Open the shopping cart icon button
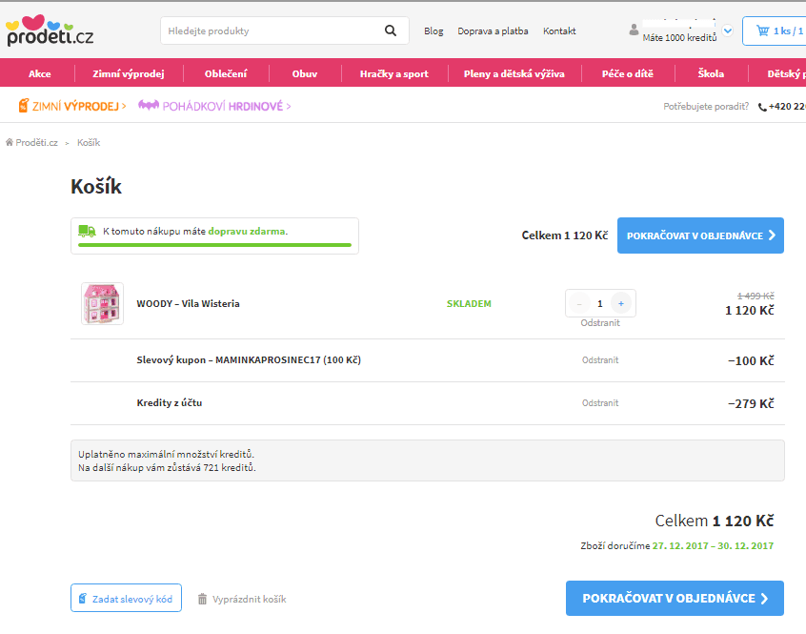806x634 pixels. click(x=776, y=31)
